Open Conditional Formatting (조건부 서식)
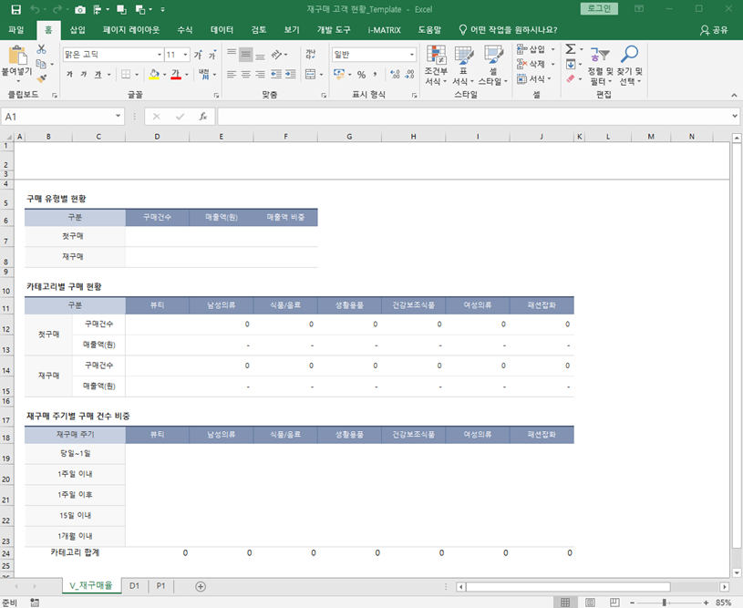Screen dimensions: 743x608 pyautogui.click(x=436, y=66)
